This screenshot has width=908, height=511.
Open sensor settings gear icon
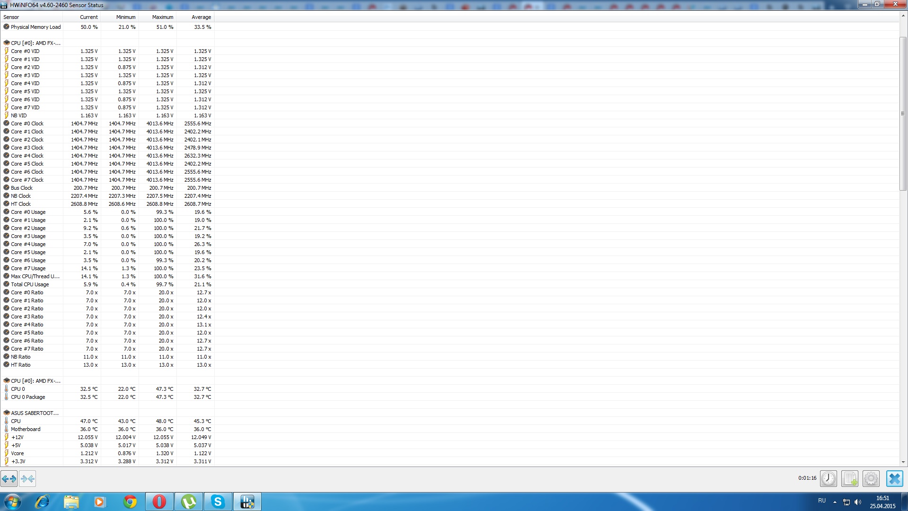(x=871, y=478)
